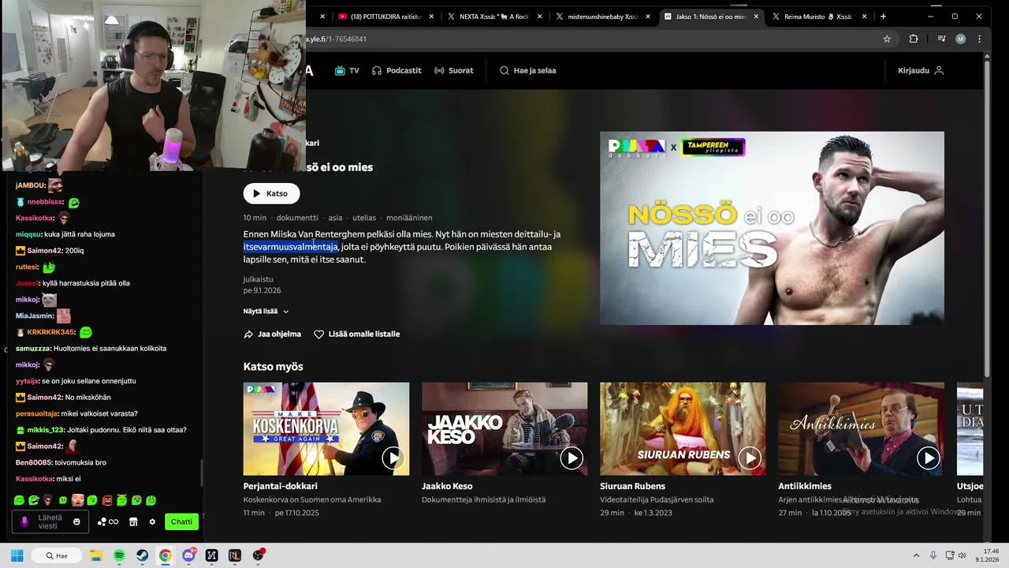The height and width of the screenshot is (568, 1009).
Task: Open the Perjantai-dokkari title link
Action: coord(281,486)
